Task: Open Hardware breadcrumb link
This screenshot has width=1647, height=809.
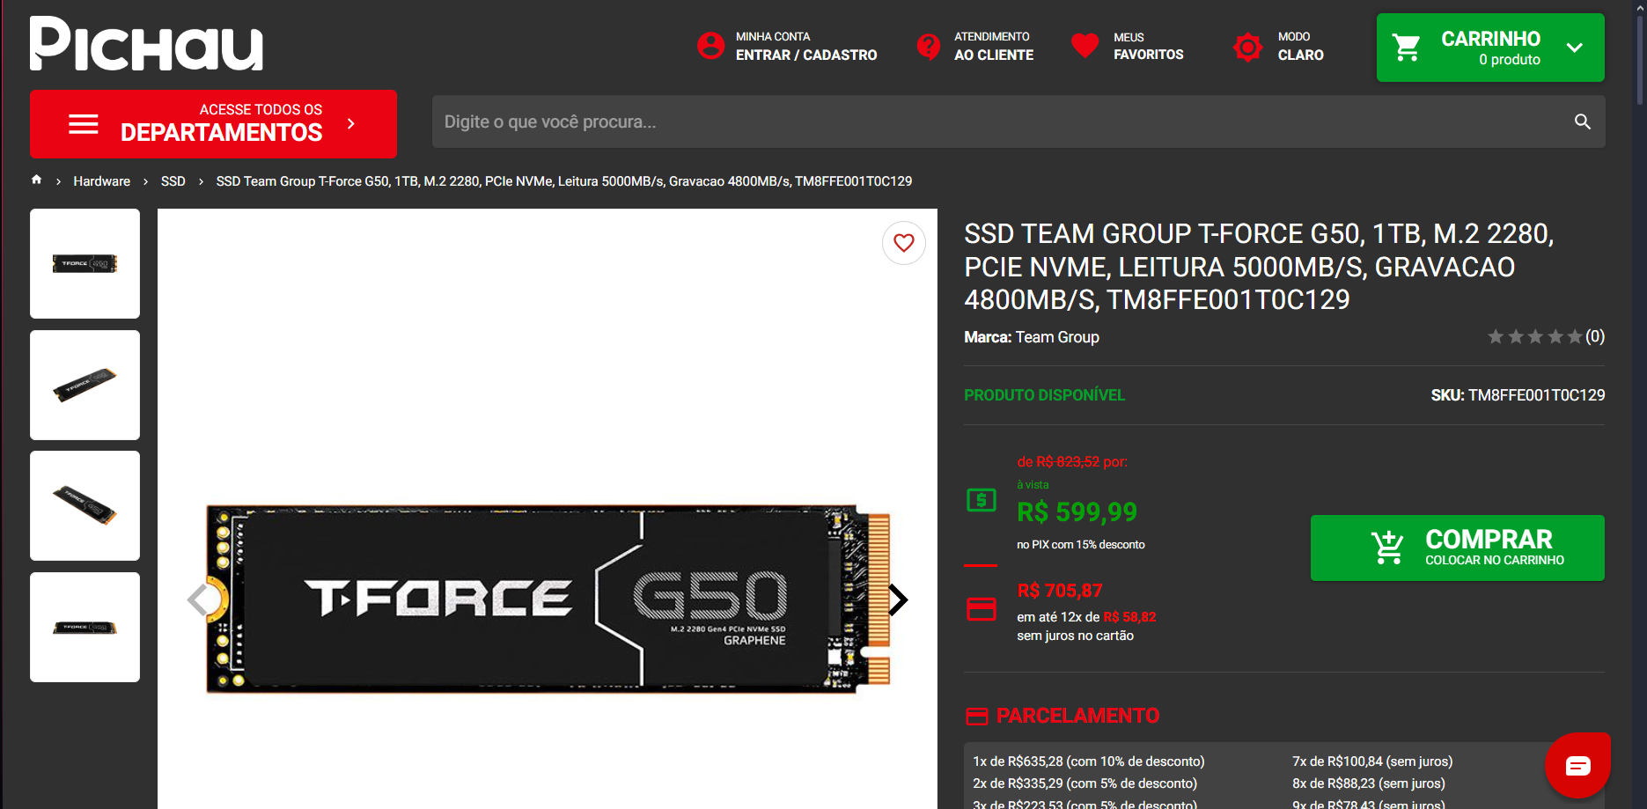Action: [102, 181]
